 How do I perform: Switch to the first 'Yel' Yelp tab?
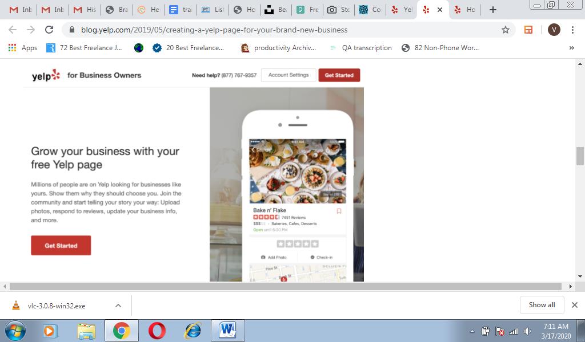coord(403,10)
